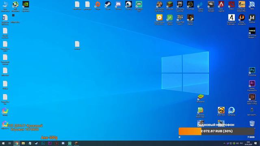Change the input language indicator РУС
This screenshot has height=146, width=260.
241,143
